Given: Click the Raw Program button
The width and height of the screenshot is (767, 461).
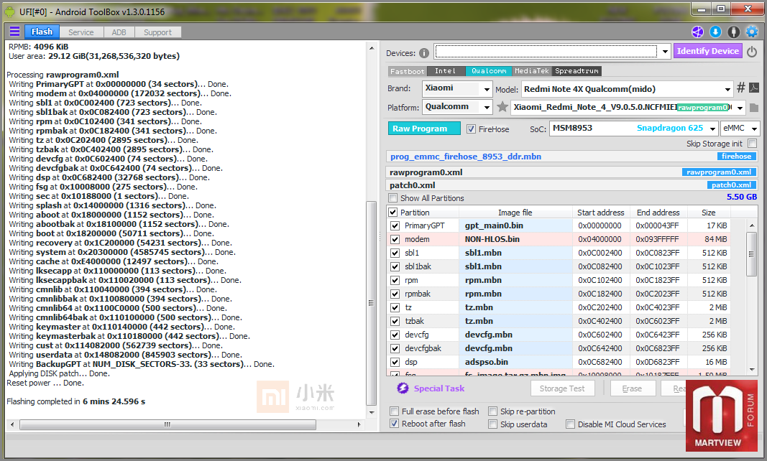Looking at the screenshot, I should tap(423, 128).
